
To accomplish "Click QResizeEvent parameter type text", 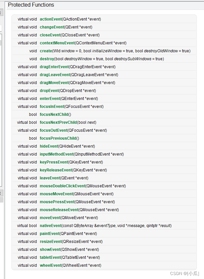I will coord(76,242).
